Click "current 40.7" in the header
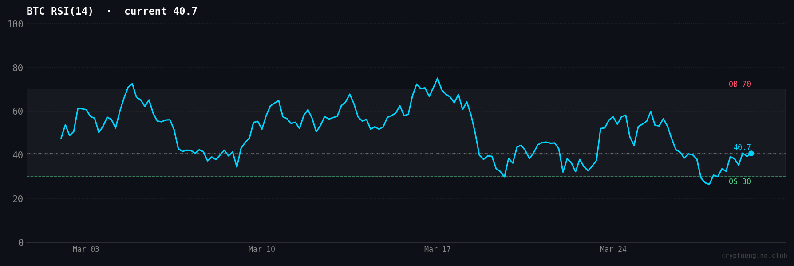This screenshot has height=266, width=794. point(161,12)
